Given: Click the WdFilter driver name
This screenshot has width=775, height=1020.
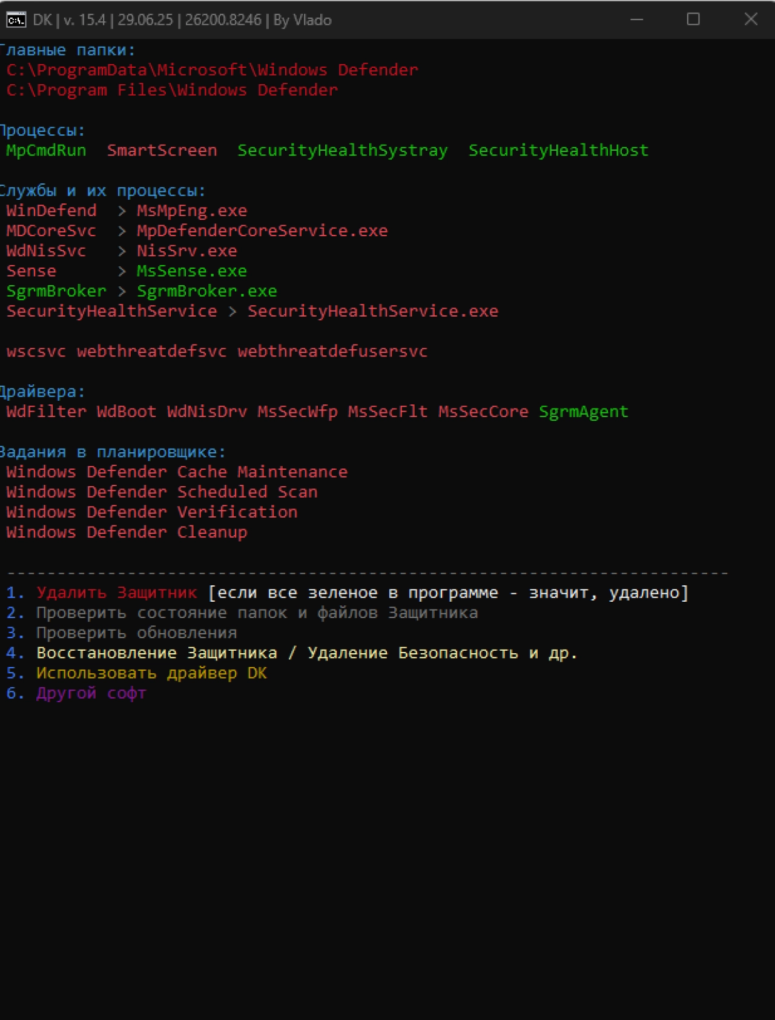Looking at the screenshot, I should 46,412.
